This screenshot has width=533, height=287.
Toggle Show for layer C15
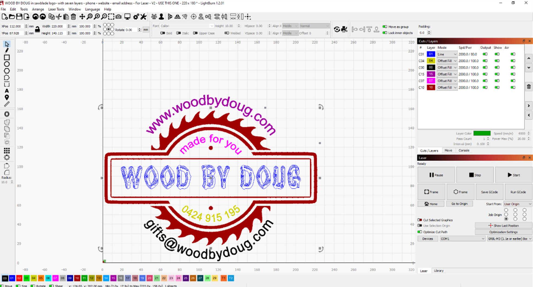[x=497, y=74]
